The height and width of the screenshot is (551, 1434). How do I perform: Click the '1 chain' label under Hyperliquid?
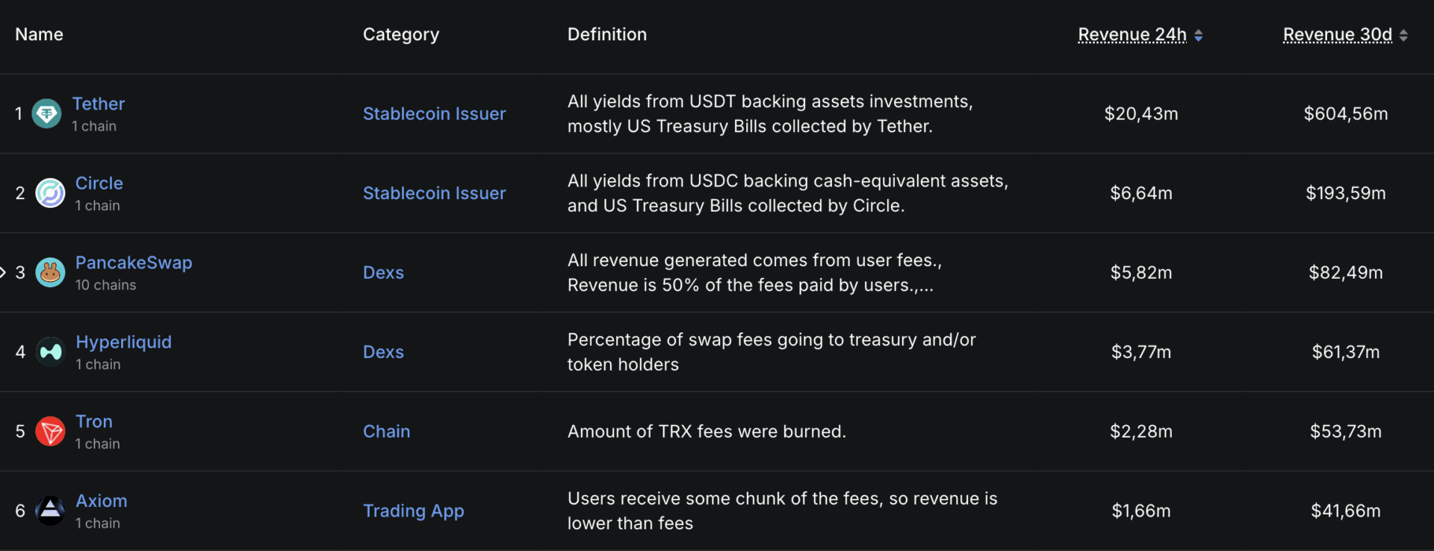98,365
